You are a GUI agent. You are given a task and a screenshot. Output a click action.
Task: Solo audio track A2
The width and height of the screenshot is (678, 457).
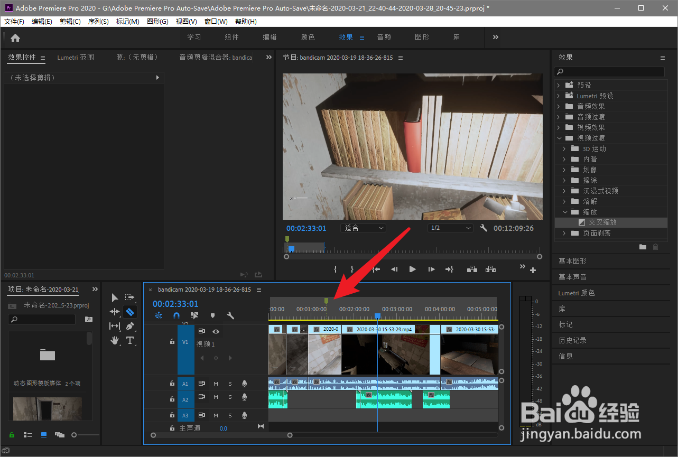click(x=230, y=397)
